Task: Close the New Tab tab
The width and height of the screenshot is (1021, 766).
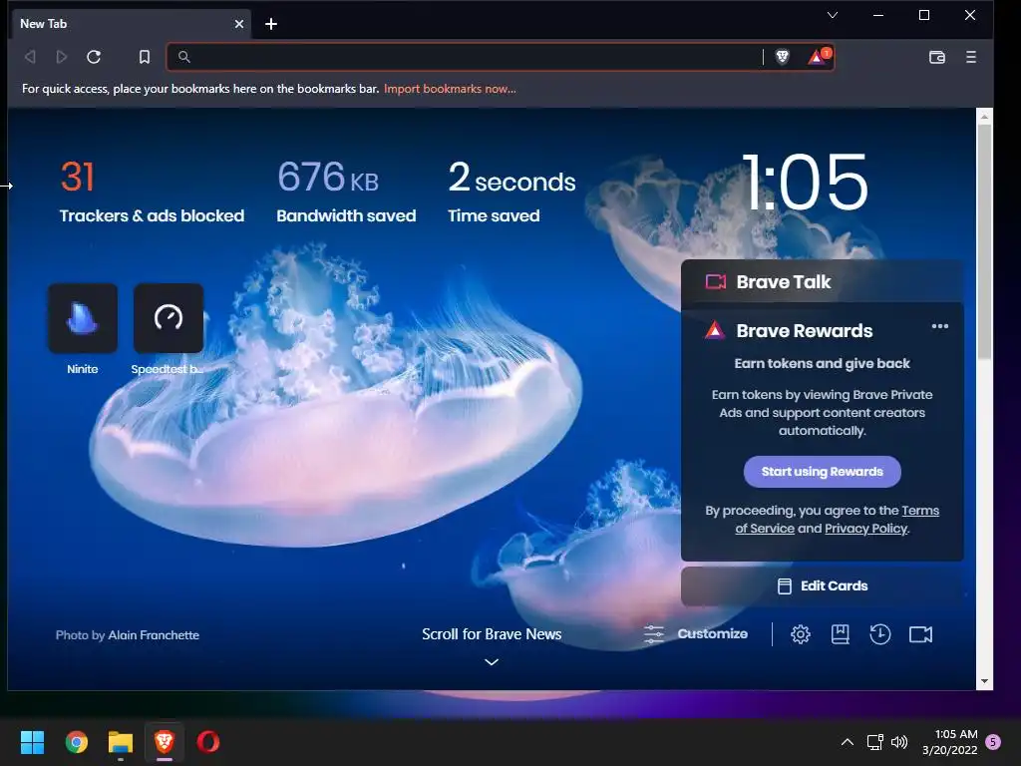Action: pyautogui.click(x=239, y=24)
